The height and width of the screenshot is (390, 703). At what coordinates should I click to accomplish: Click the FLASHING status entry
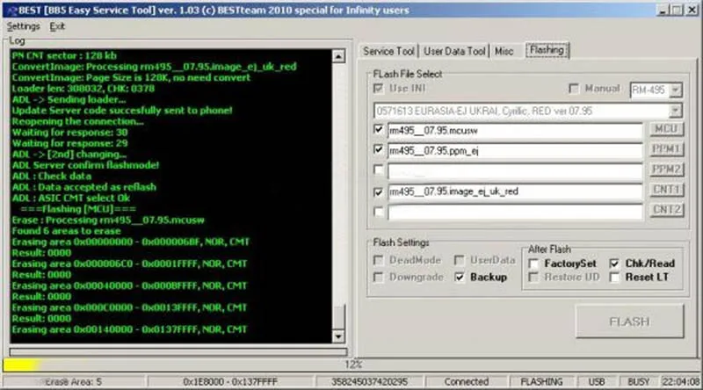(541, 382)
